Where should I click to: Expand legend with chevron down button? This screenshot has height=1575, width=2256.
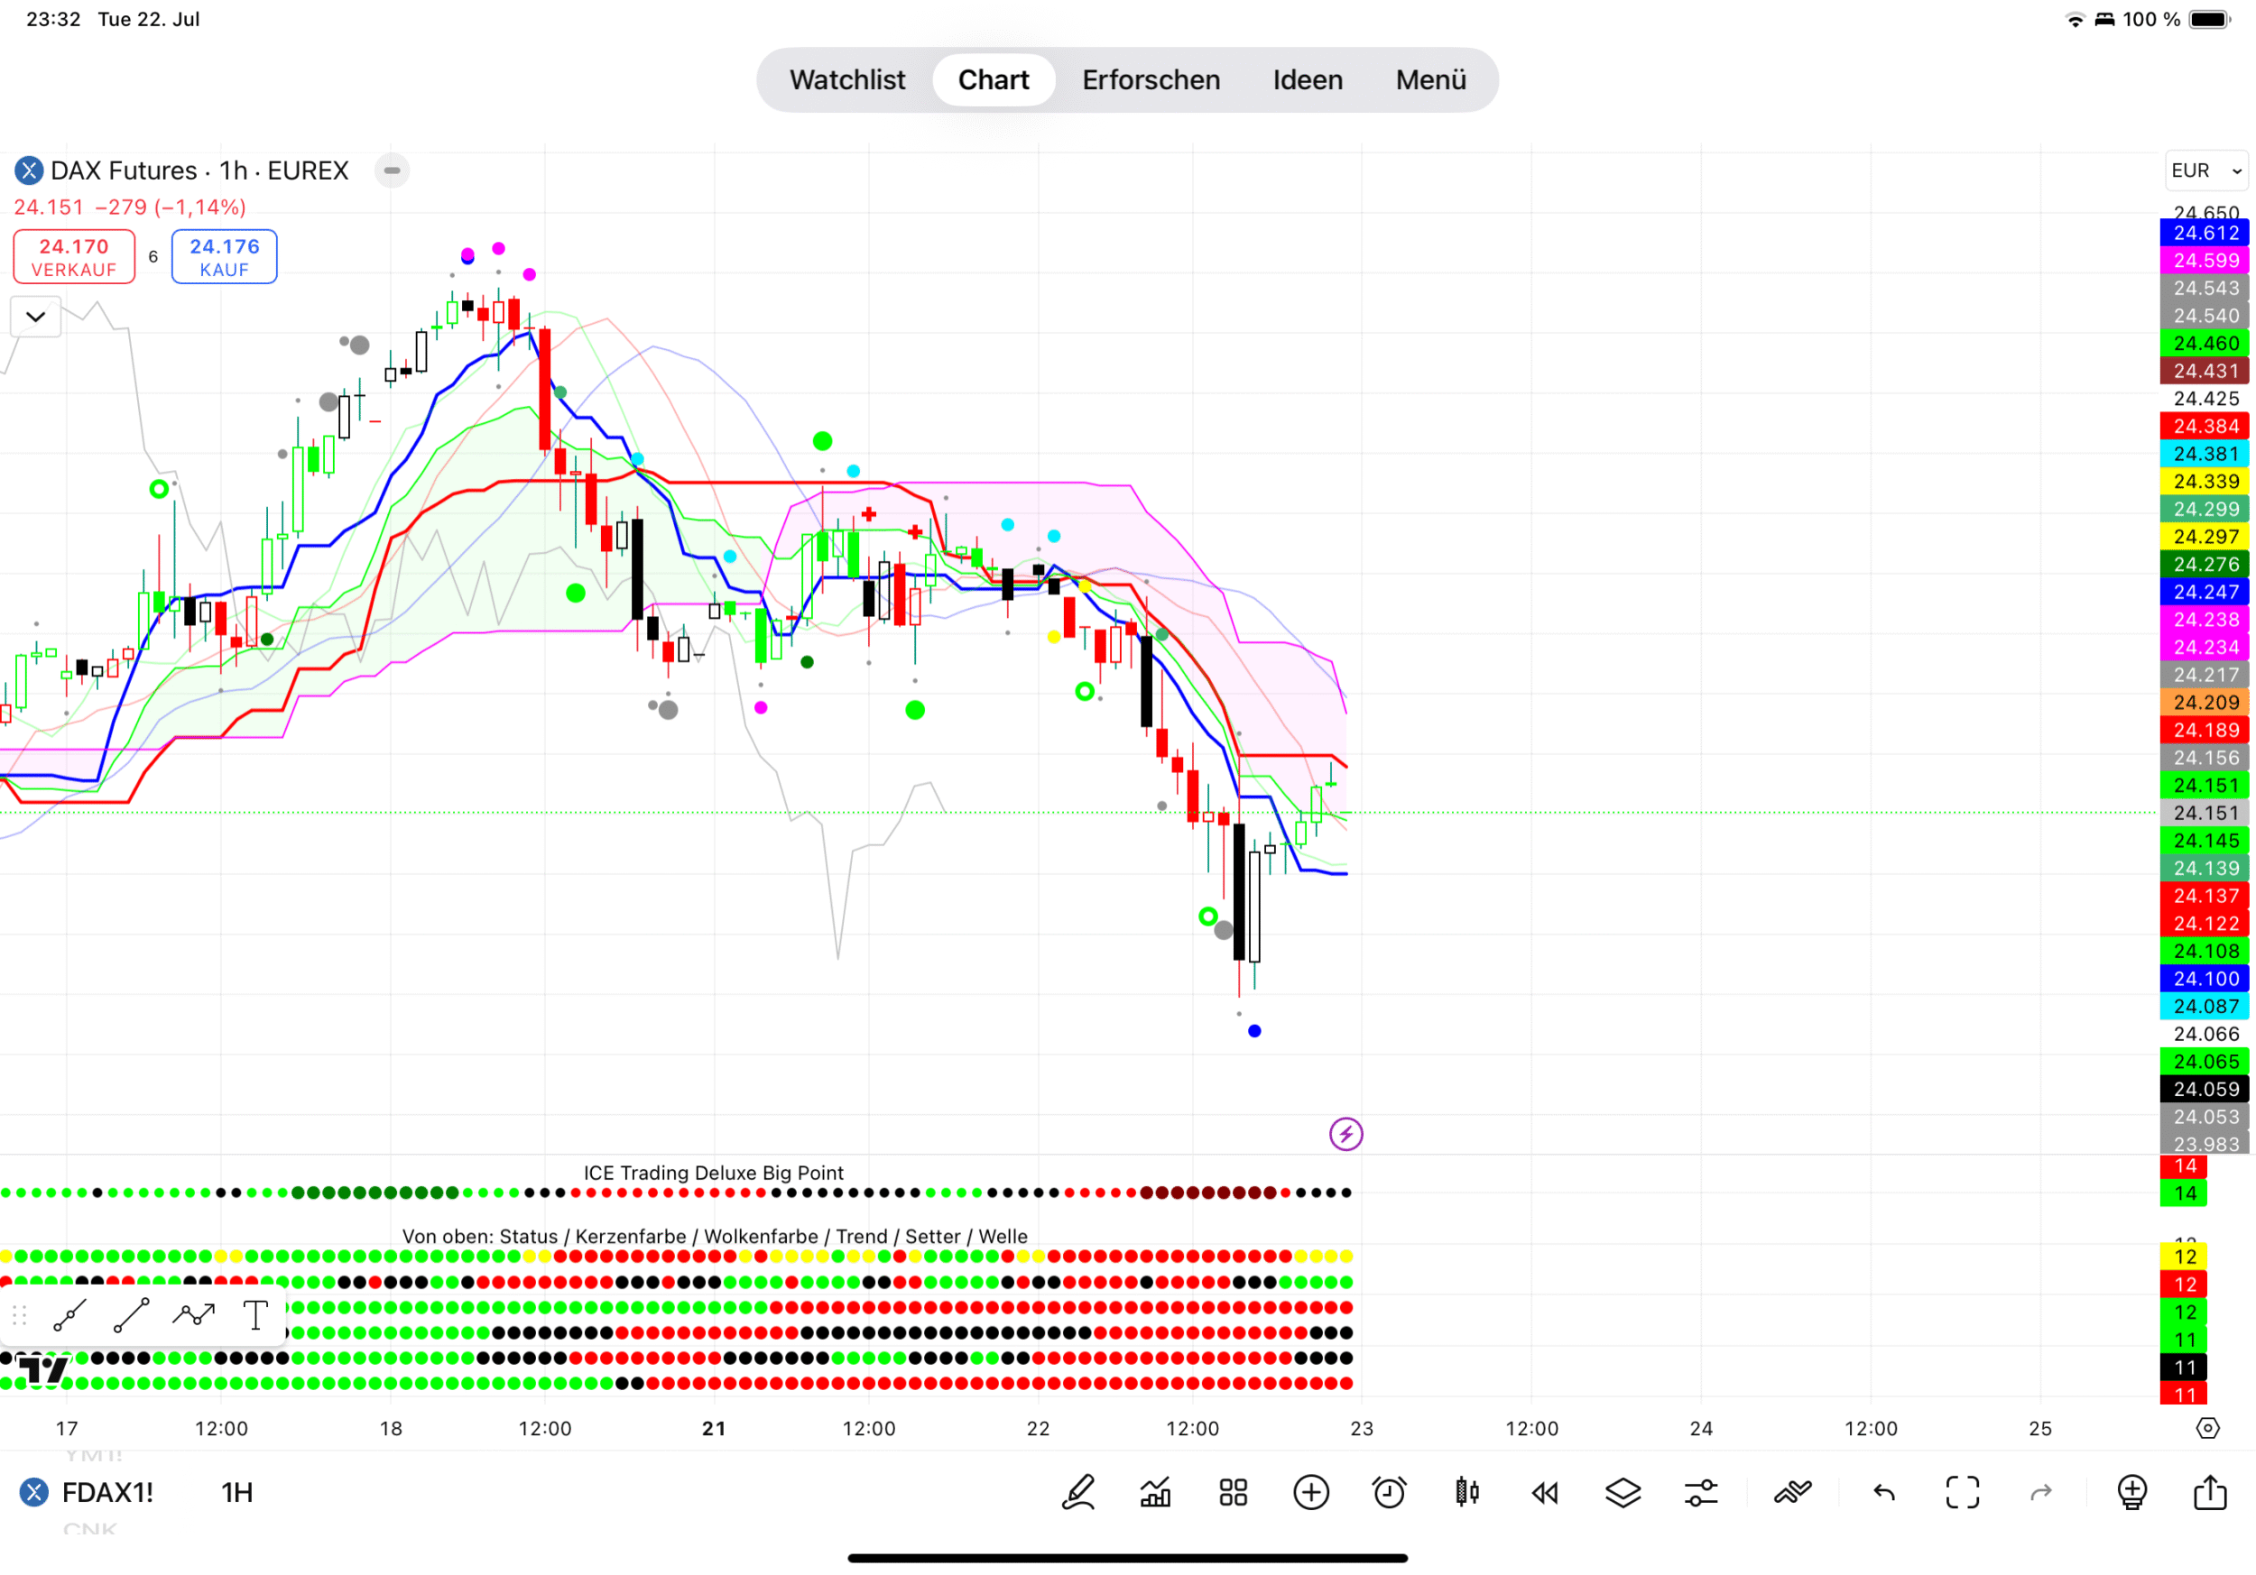coord(35,318)
